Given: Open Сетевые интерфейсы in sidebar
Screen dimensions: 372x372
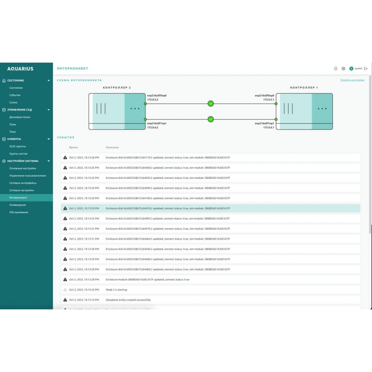Looking at the screenshot, I should click(23, 183).
